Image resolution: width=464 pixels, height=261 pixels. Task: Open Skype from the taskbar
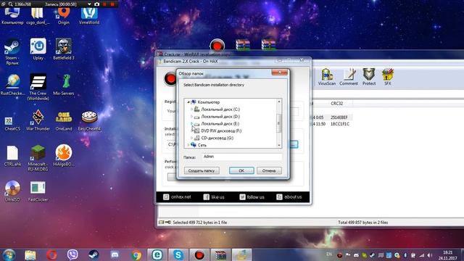click(178, 254)
